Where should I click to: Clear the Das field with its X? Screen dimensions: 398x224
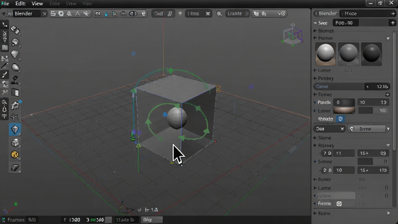[342, 129]
